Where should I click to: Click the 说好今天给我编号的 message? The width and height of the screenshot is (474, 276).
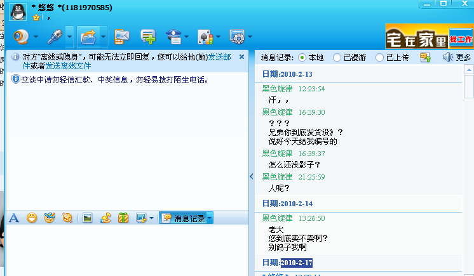pyautogui.click(x=302, y=141)
